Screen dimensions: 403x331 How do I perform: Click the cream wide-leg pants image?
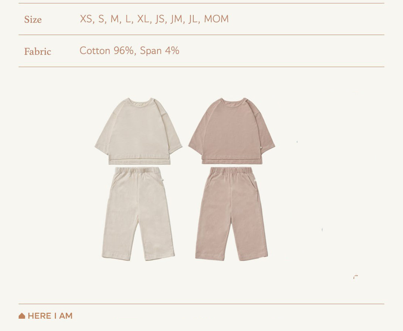[x=138, y=214]
